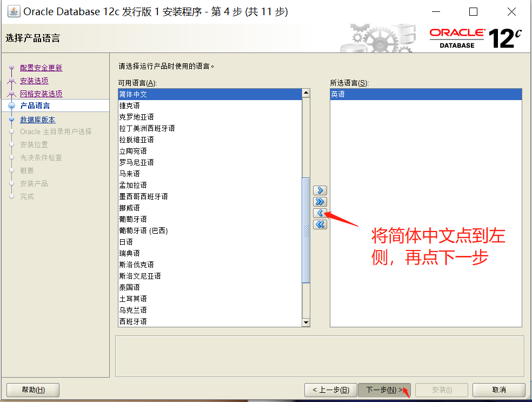
Task: Jump to the 数据库版本 step
Action: tap(38, 120)
